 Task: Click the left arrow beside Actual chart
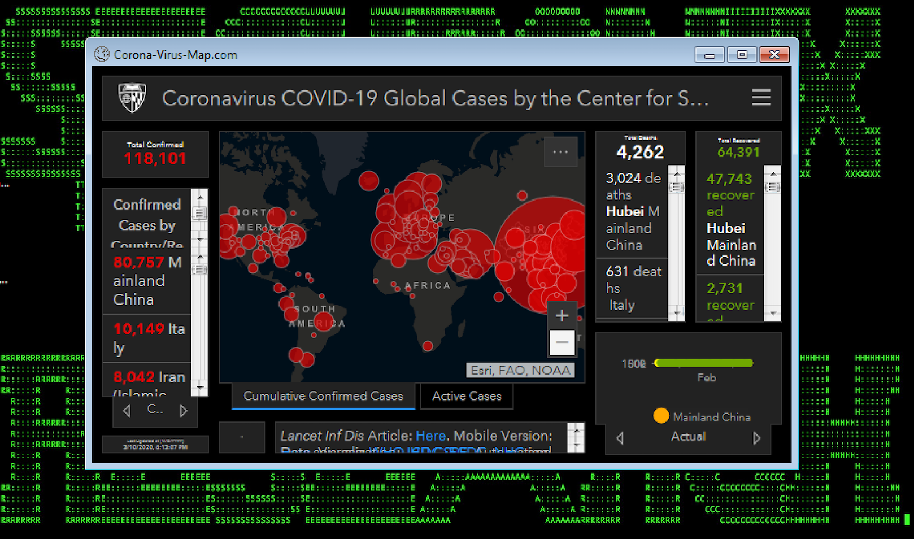pyautogui.click(x=620, y=438)
